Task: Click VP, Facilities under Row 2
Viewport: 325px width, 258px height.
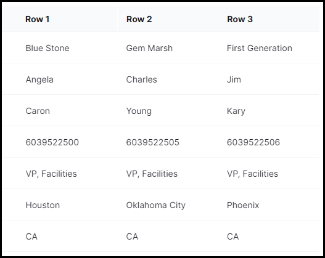Action: pos(152,174)
